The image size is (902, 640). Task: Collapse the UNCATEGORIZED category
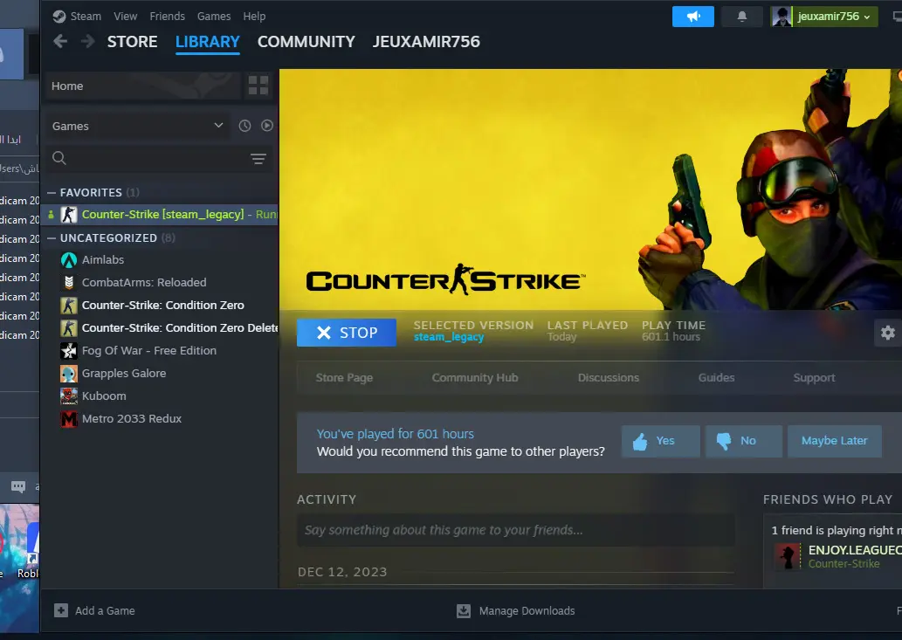point(52,238)
